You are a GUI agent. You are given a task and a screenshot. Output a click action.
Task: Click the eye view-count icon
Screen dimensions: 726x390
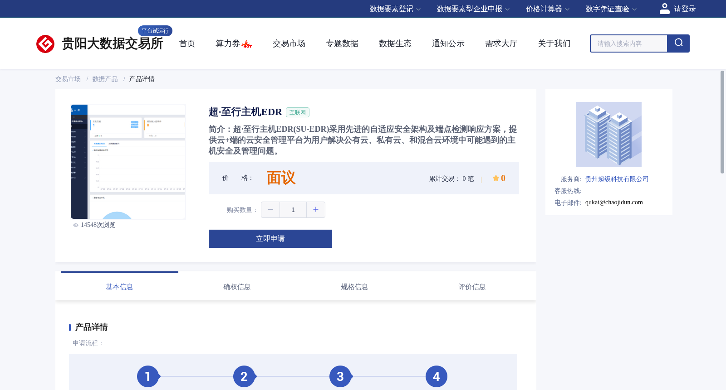[76, 225]
